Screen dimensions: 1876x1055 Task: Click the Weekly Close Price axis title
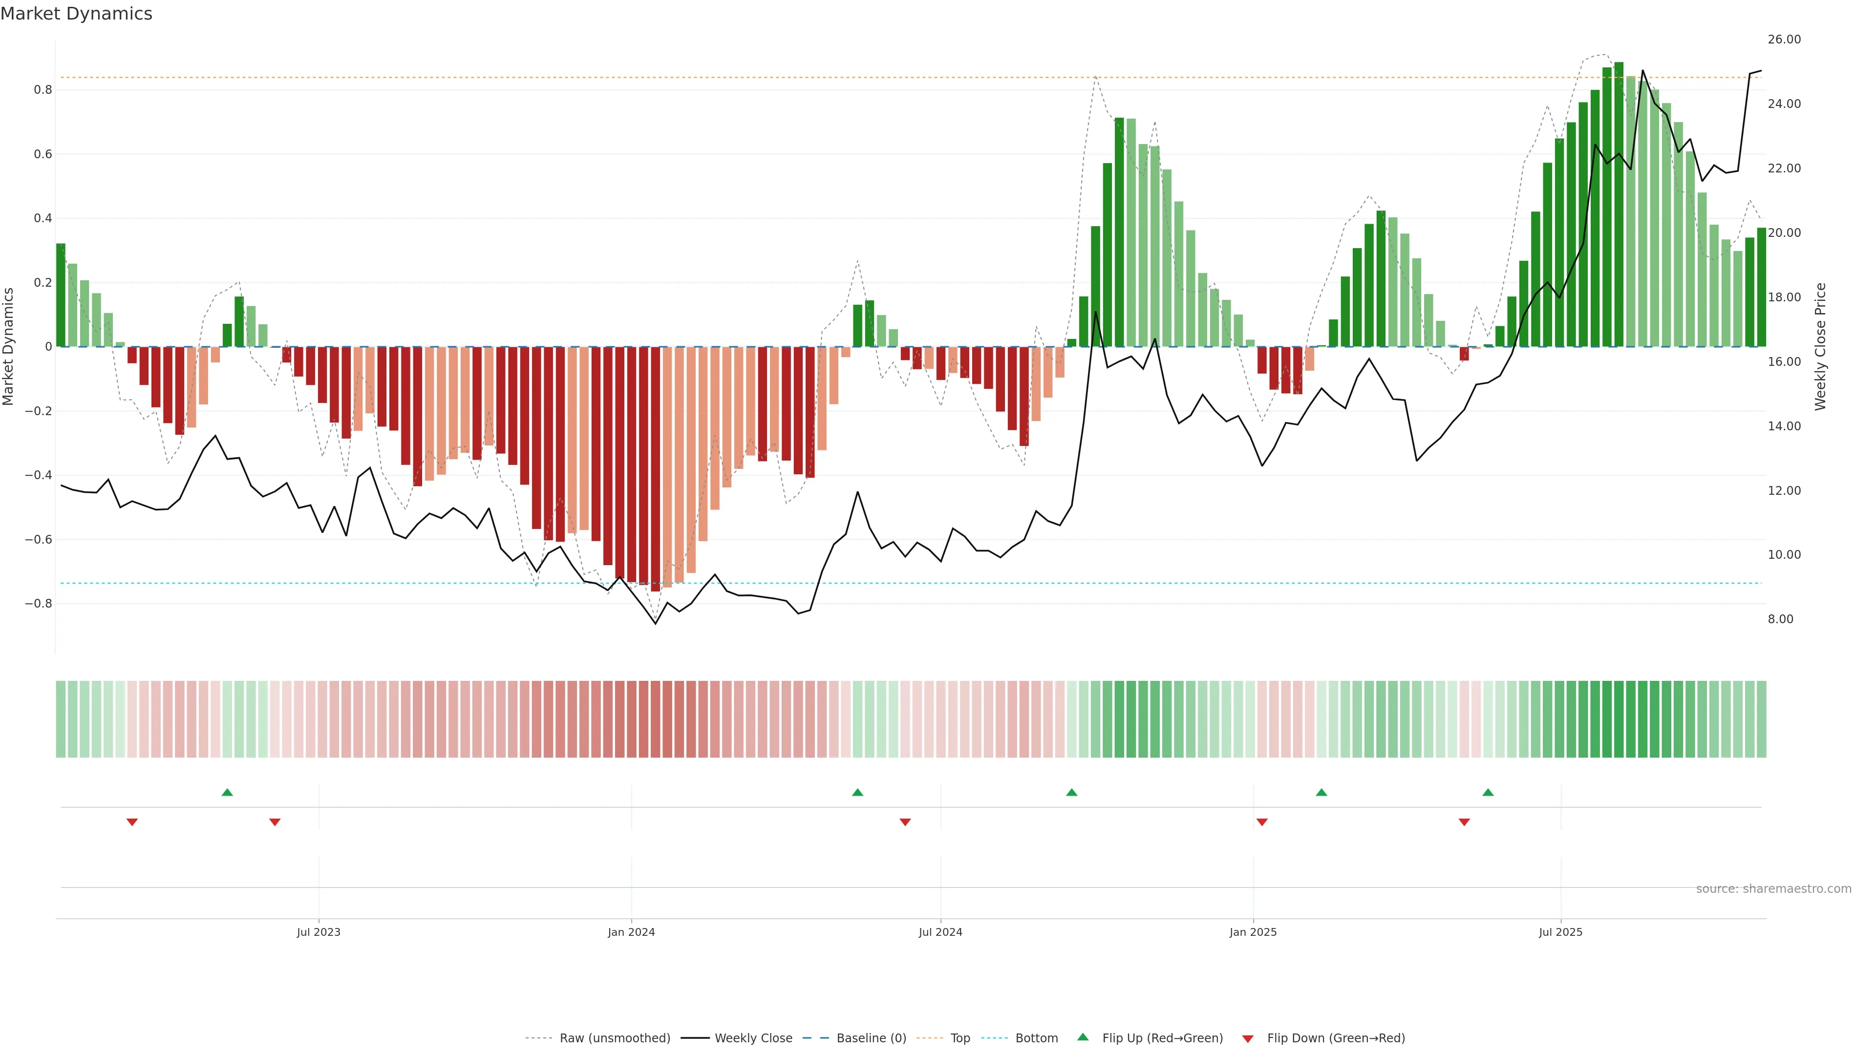(1820, 347)
